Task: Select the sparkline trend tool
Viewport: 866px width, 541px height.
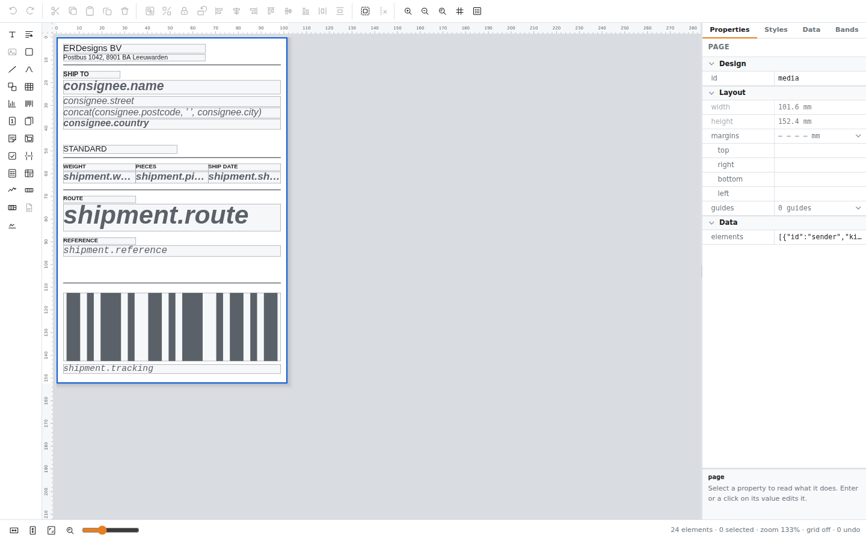Action: click(12, 190)
